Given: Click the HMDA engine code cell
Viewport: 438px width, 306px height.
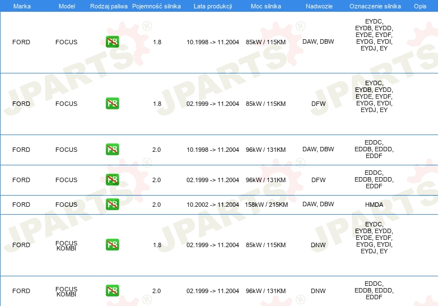Looking at the screenshot, I should coord(374,205).
